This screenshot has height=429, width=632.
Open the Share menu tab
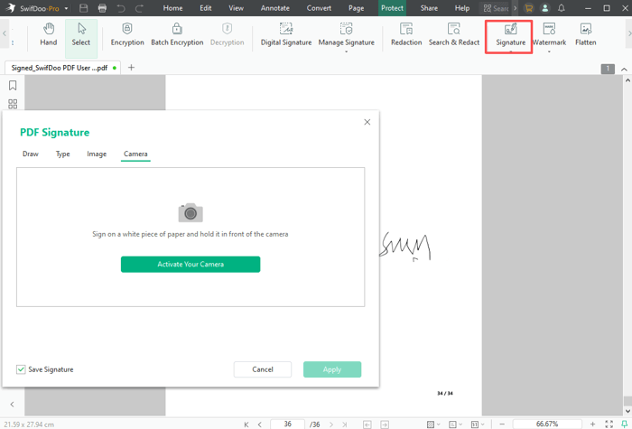[x=429, y=8]
